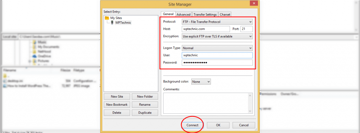Focus the Host input field

[206, 29]
